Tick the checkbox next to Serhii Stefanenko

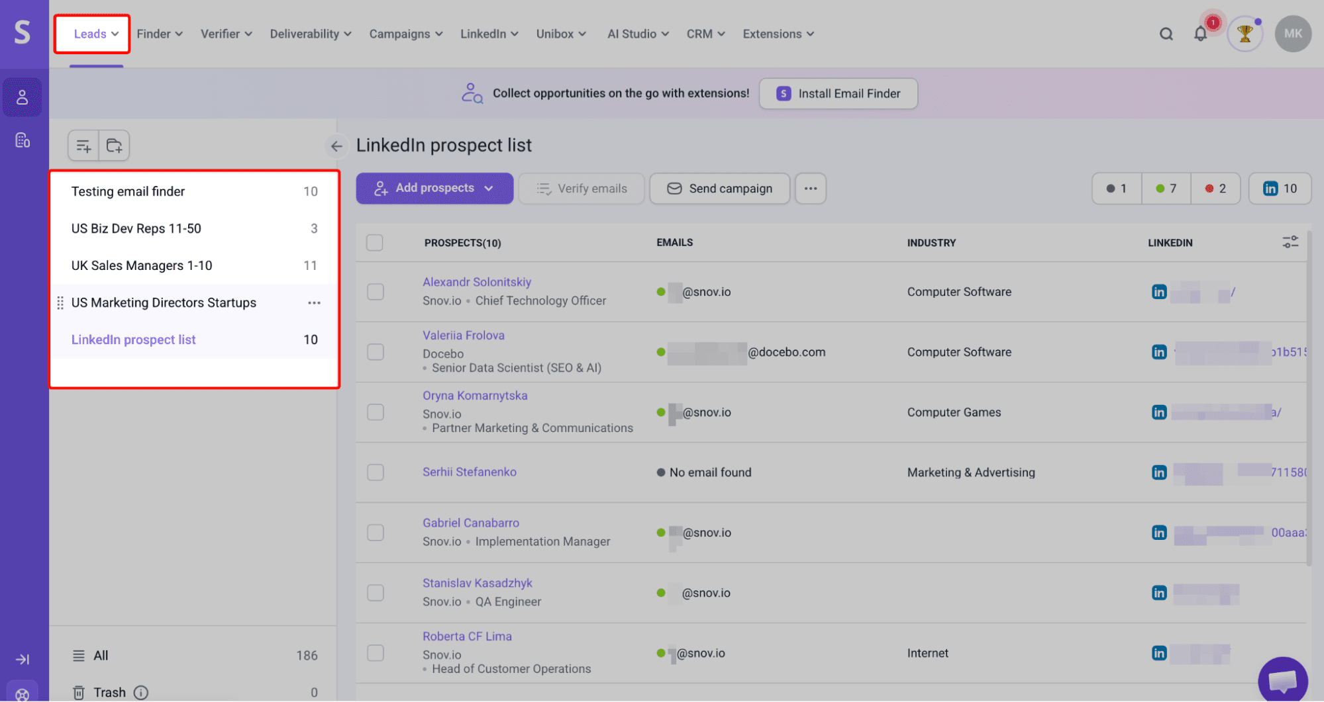point(376,472)
